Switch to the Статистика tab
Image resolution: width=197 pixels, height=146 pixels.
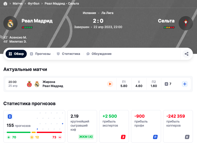pos(68,54)
